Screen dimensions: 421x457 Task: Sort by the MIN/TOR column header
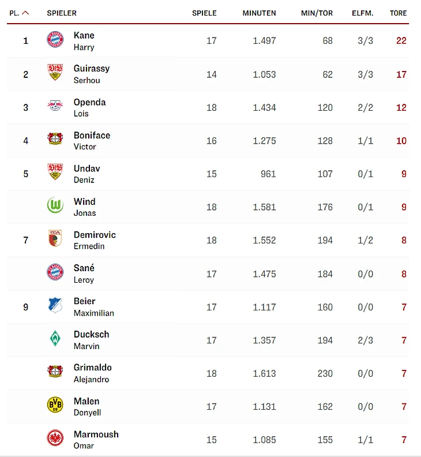click(x=317, y=13)
